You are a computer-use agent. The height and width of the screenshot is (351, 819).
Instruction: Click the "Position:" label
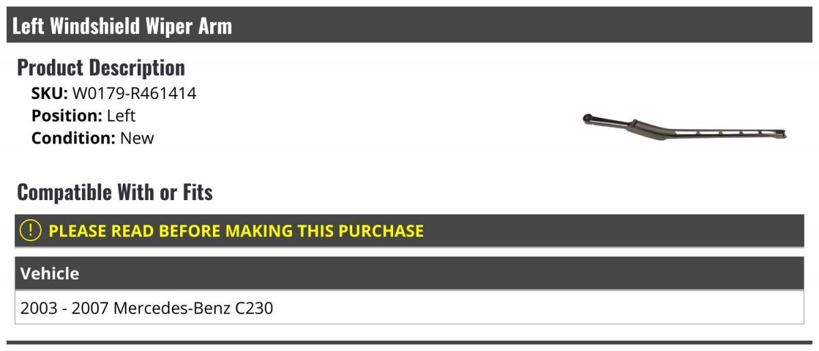66,116
